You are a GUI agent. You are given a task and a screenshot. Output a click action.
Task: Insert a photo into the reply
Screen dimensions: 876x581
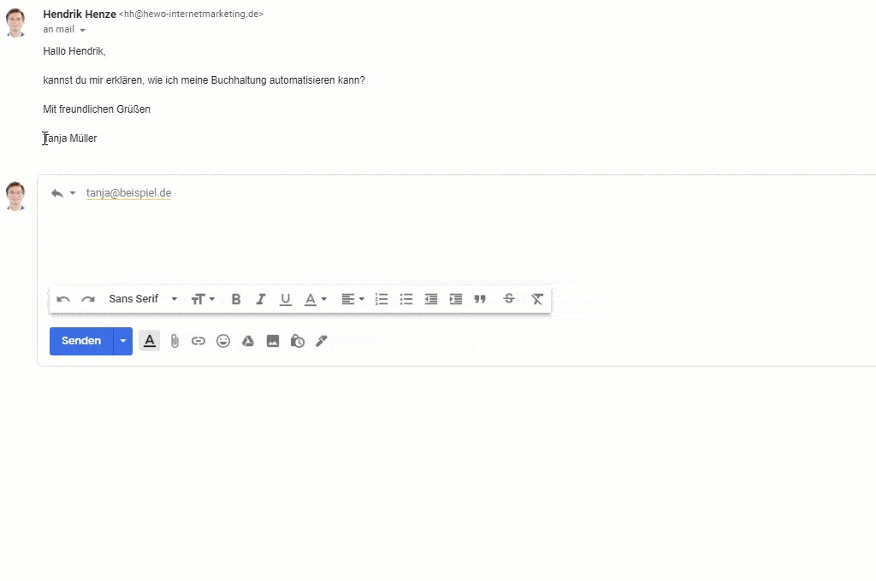pyautogui.click(x=273, y=341)
